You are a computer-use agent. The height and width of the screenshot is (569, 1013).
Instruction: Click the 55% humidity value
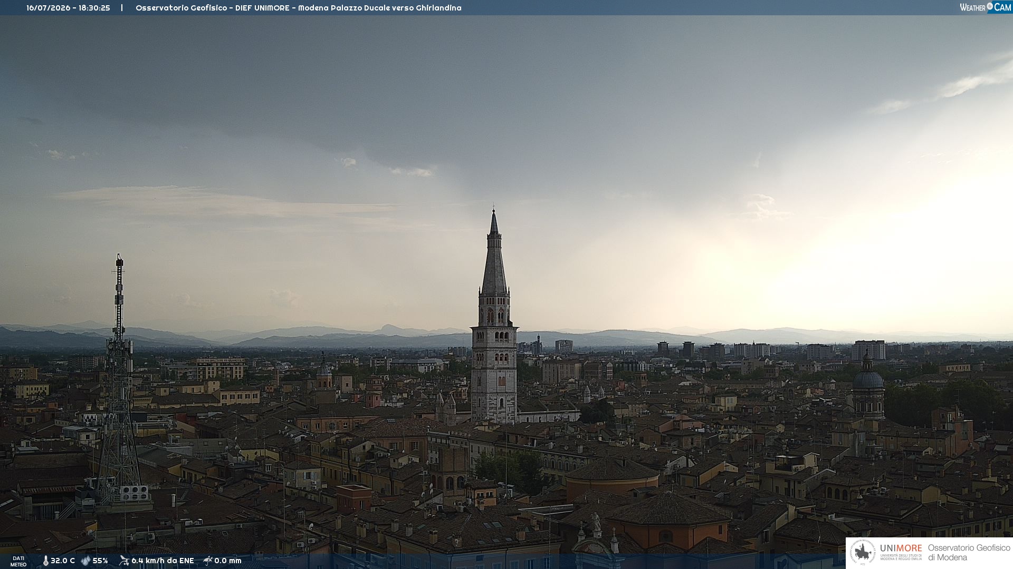point(100,561)
